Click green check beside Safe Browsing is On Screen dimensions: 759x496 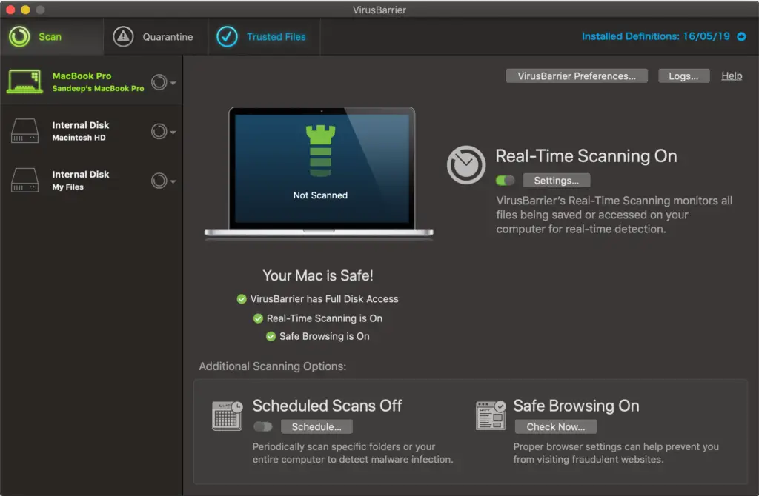pyautogui.click(x=271, y=337)
